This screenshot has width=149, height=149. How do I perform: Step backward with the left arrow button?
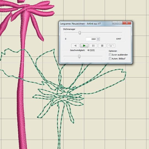(75, 46)
